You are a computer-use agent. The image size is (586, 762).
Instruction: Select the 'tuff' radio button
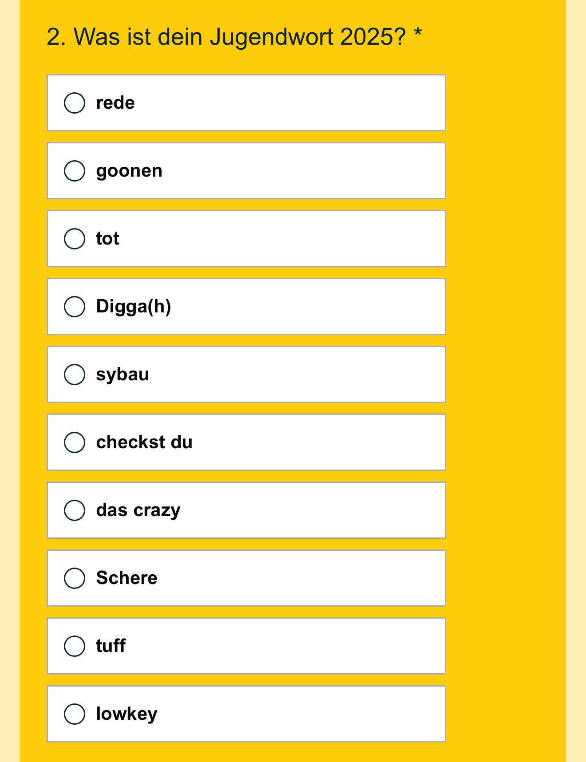point(75,646)
